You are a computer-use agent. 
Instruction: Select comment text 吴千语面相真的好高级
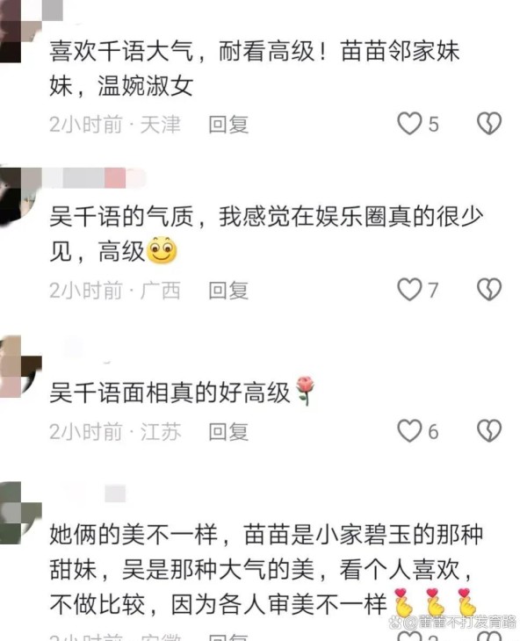coord(170,393)
